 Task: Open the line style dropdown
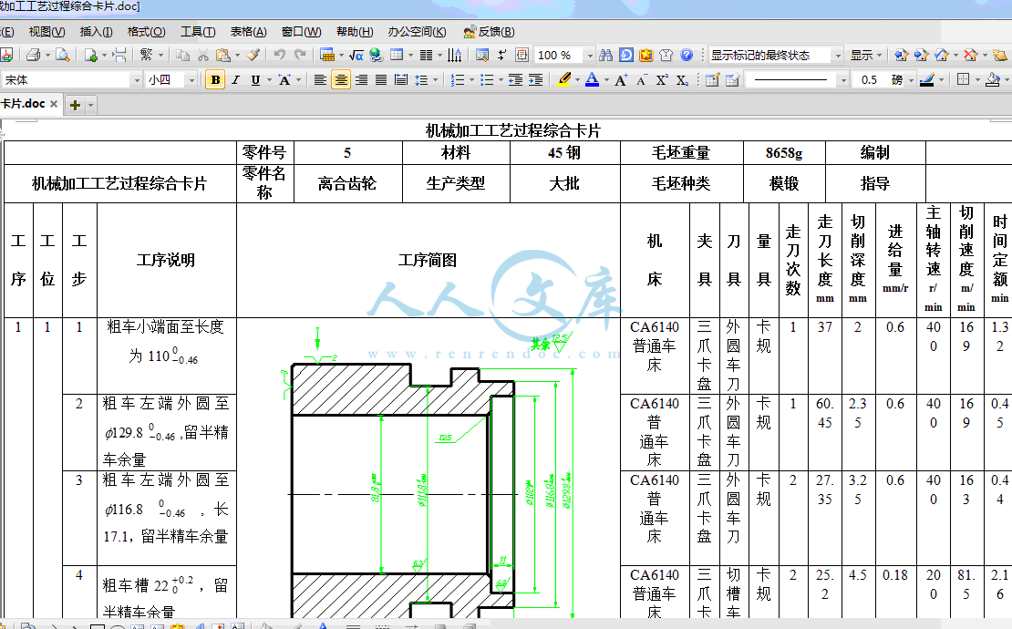[843, 80]
